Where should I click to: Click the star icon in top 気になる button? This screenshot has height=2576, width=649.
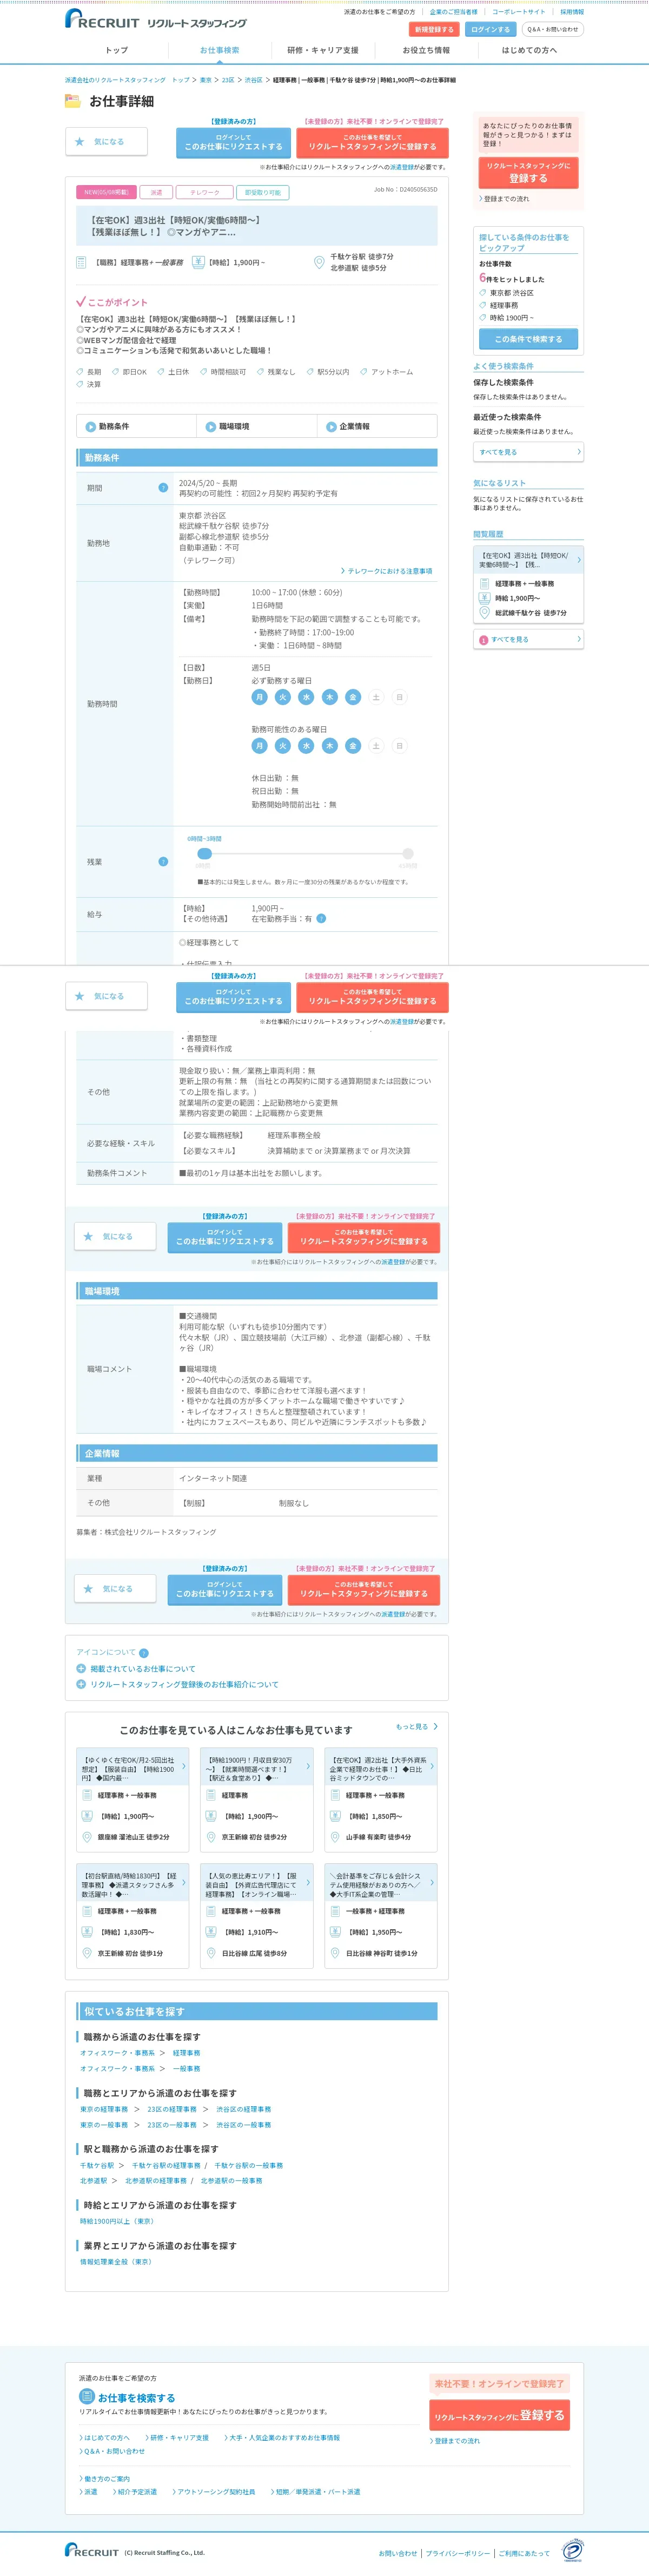click(80, 142)
